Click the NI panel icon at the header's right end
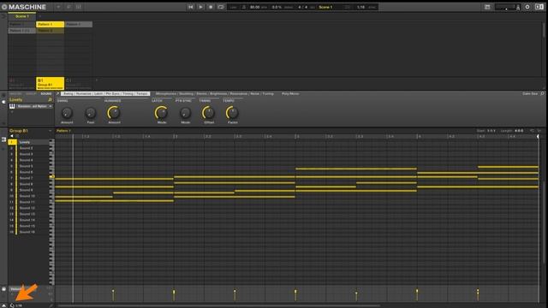The height and width of the screenshot is (308, 548). [539, 7]
